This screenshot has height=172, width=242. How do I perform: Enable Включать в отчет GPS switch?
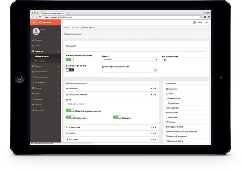tap(70, 70)
